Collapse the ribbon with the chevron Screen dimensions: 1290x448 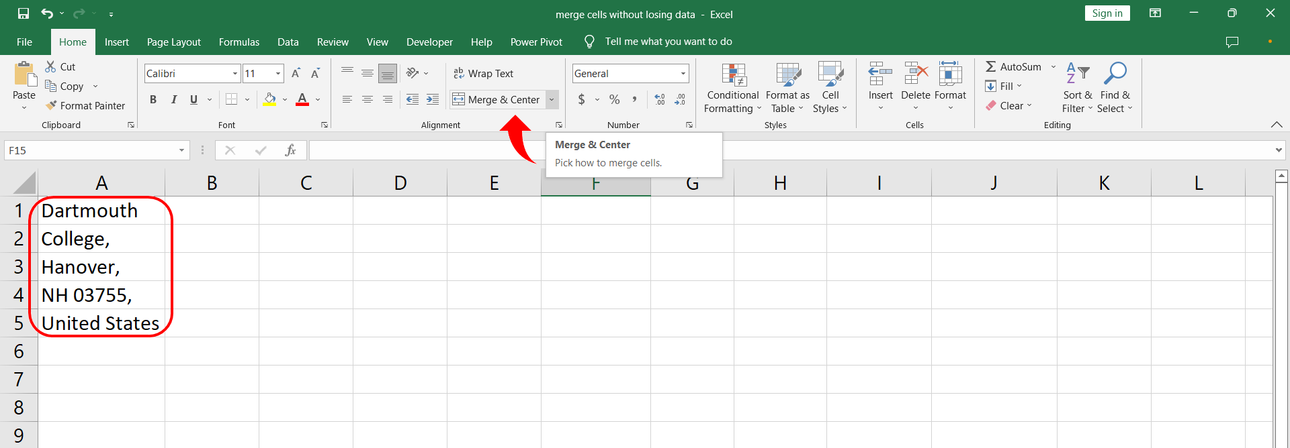point(1277,125)
